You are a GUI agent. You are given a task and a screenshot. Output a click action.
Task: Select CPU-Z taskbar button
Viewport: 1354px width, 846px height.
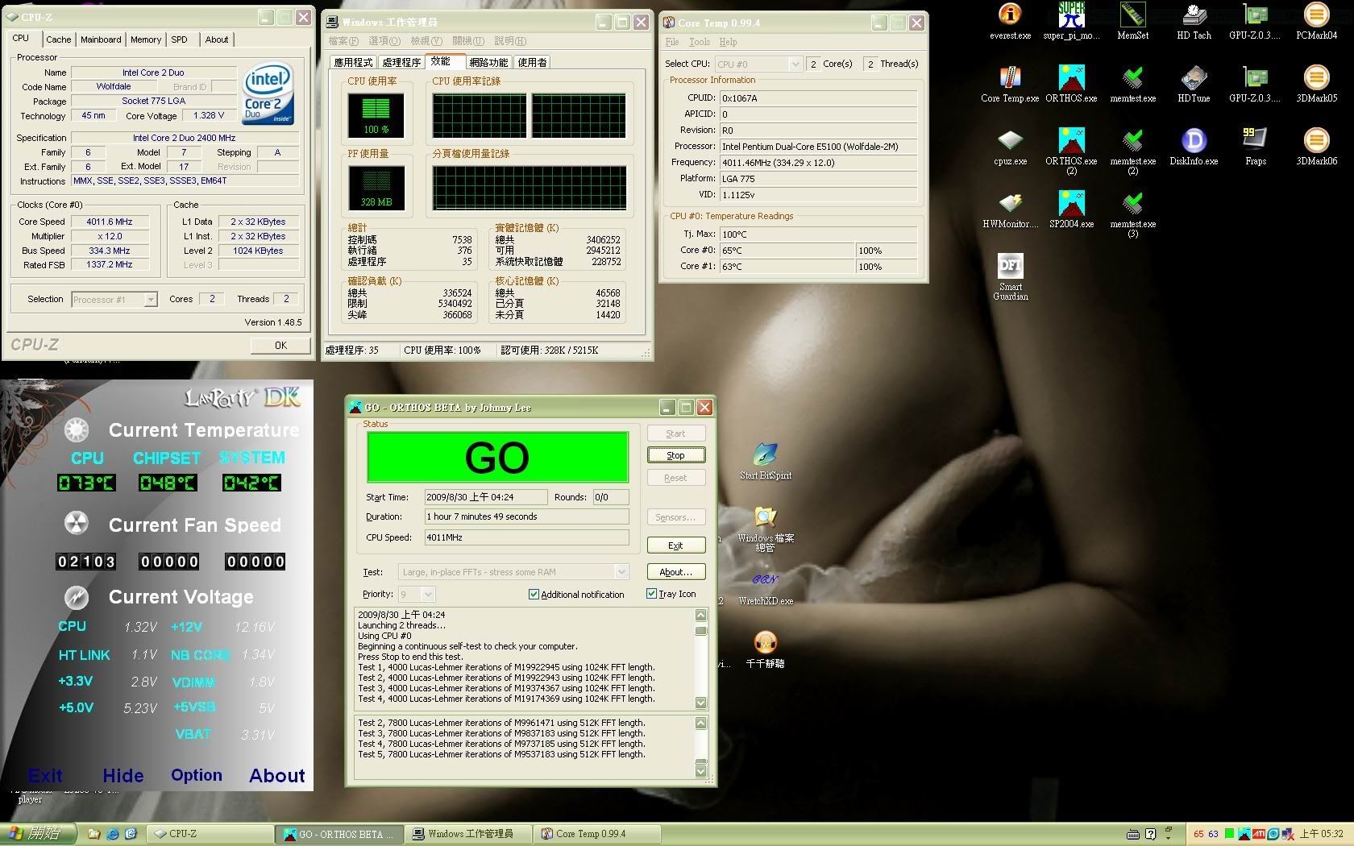[x=211, y=834]
